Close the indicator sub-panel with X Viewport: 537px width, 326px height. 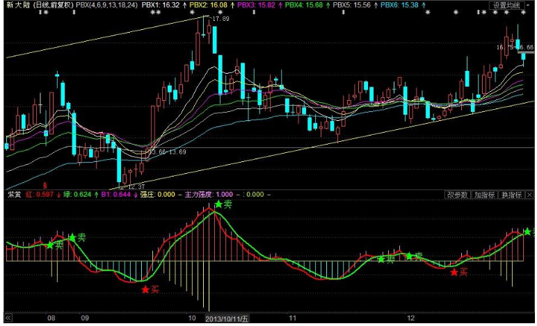pyautogui.click(x=530, y=195)
